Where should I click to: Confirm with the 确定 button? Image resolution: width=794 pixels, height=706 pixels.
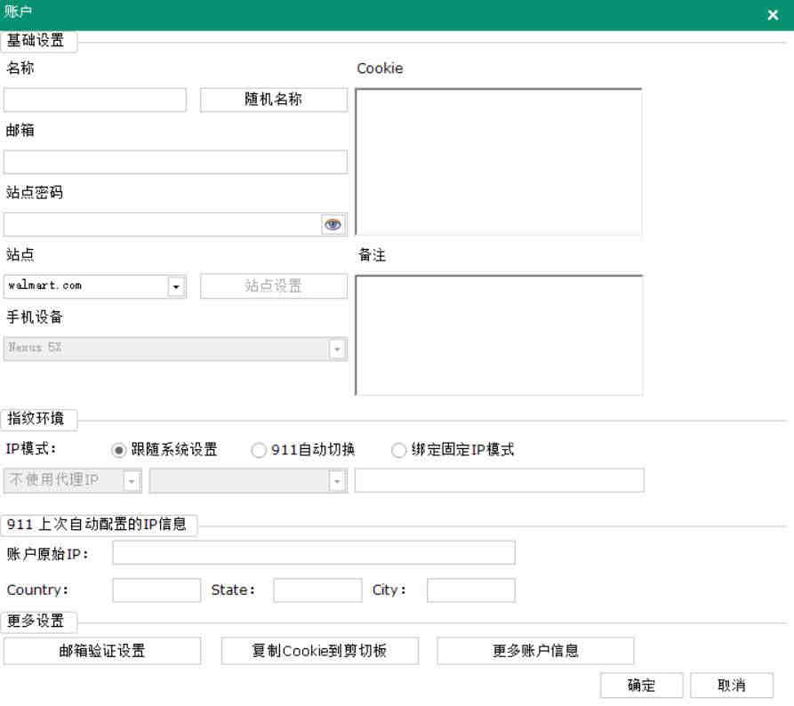pyautogui.click(x=642, y=686)
